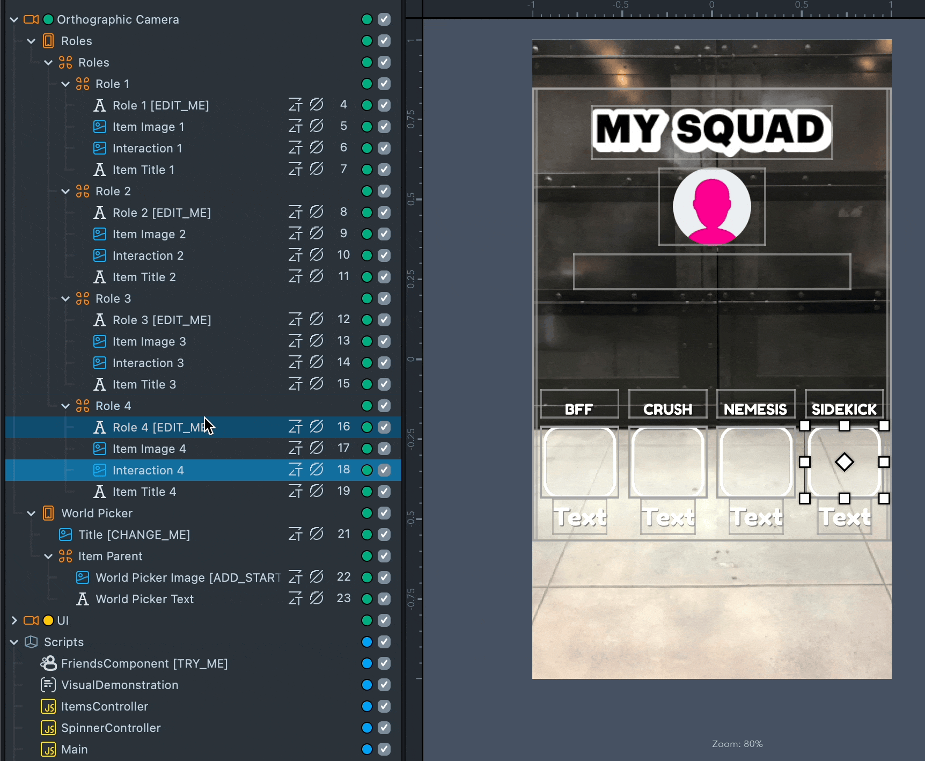
Task: Click the green layer dot for Interaction 1
Action: click(x=367, y=148)
